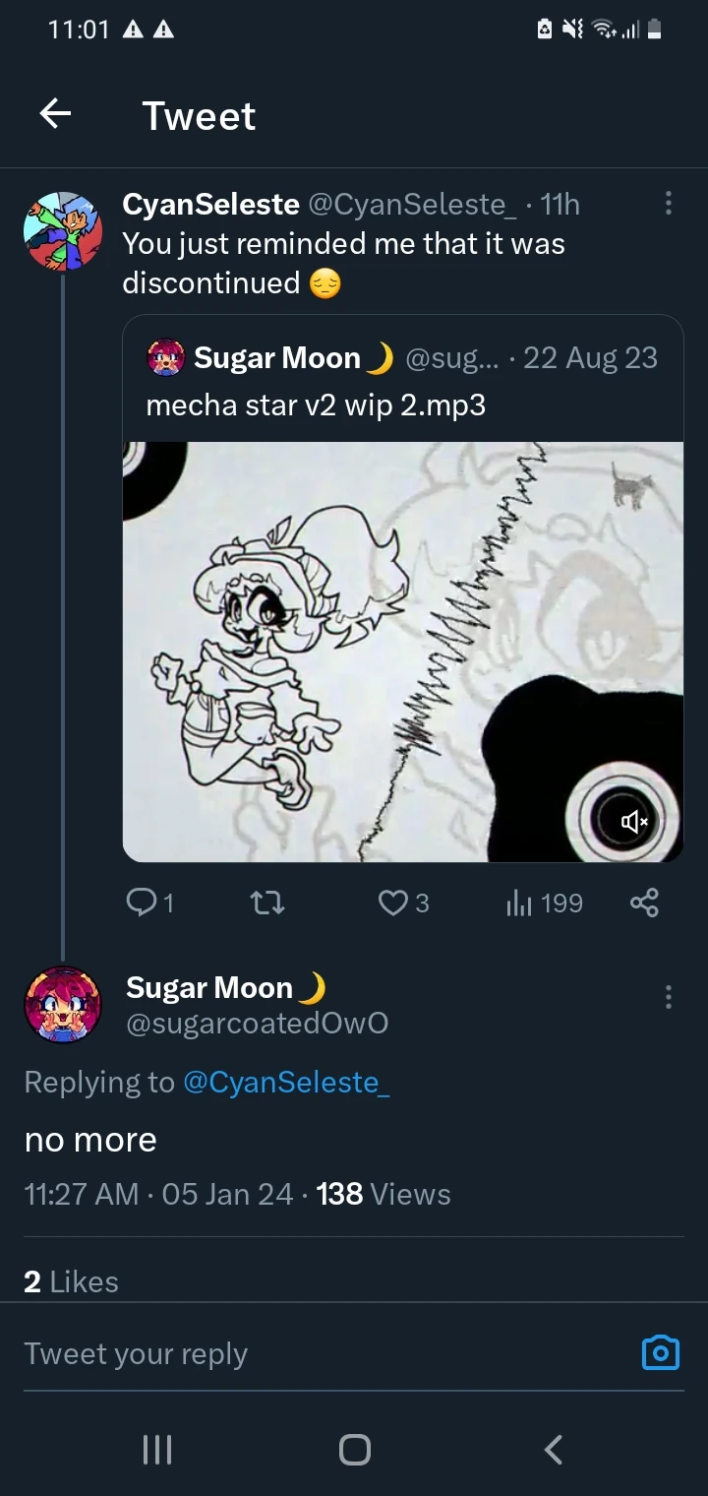Open Android recent apps button
The width and height of the screenshot is (708, 1496).
157,1449
